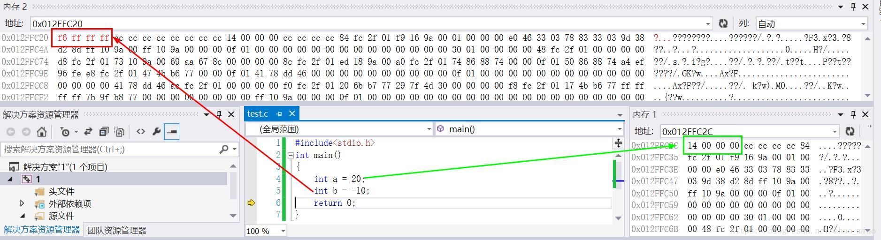Click the yellow current-statement arrow in the margin
The width and height of the screenshot is (881, 240).
252,202
